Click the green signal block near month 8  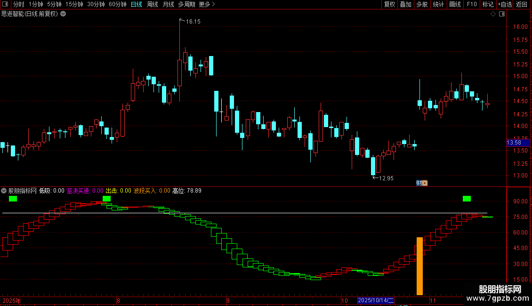(x=106, y=199)
